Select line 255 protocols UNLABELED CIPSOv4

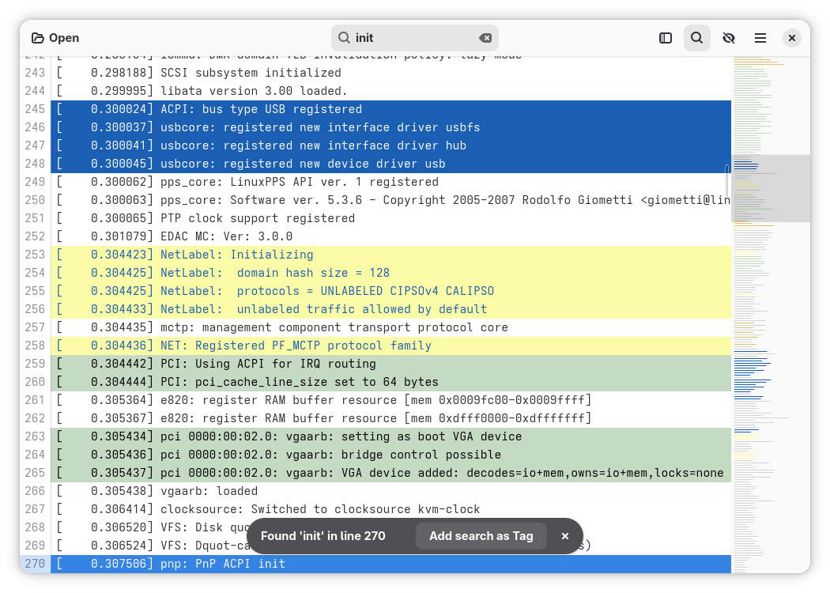pyautogui.click(x=390, y=291)
